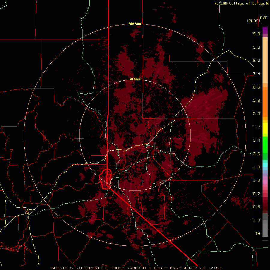Screen dimensions: 270x270
Task: Click the [PHAS] legend heading
Action: (253, 21)
